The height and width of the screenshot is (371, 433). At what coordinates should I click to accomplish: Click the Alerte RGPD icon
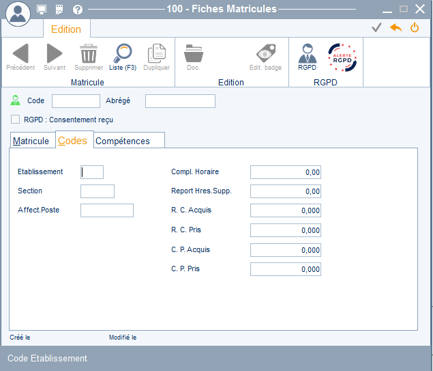tap(342, 57)
